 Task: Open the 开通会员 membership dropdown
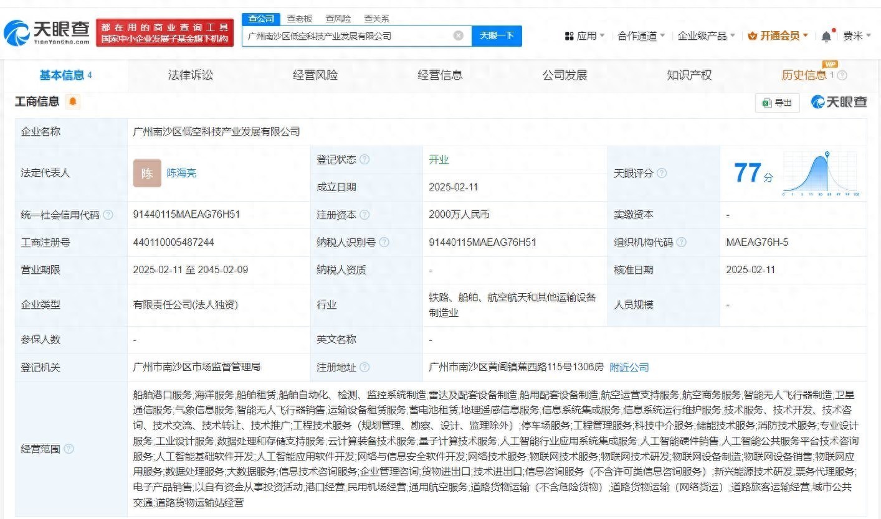(x=778, y=36)
